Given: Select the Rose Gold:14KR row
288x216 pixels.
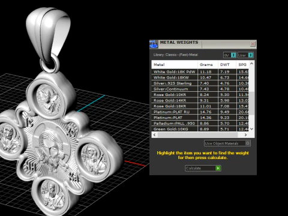Looking at the screenshot, I should 200,100.
